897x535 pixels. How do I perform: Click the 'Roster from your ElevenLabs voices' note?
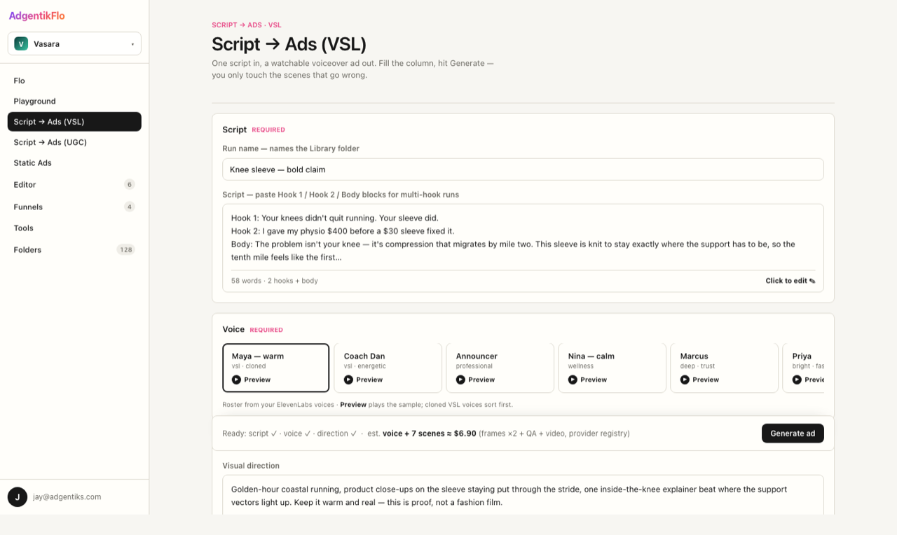pos(367,405)
